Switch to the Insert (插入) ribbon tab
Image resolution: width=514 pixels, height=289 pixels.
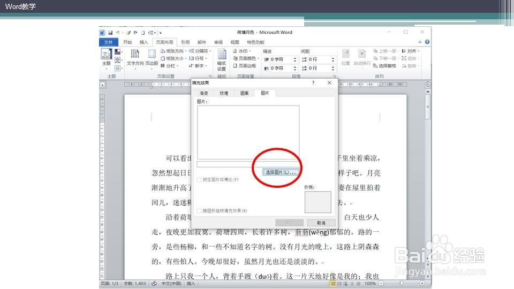click(x=143, y=42)
